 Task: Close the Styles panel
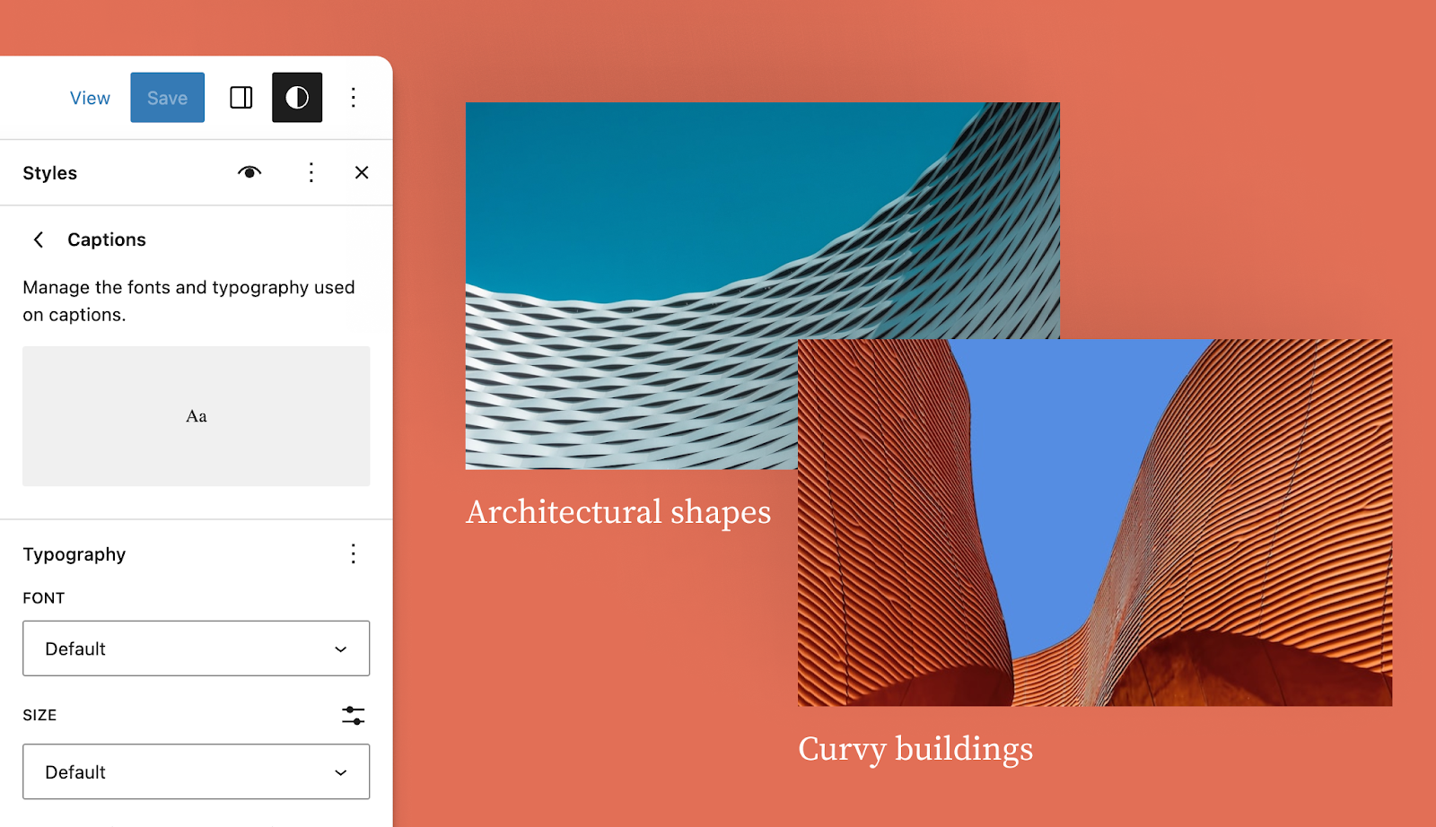coord(362,172)
